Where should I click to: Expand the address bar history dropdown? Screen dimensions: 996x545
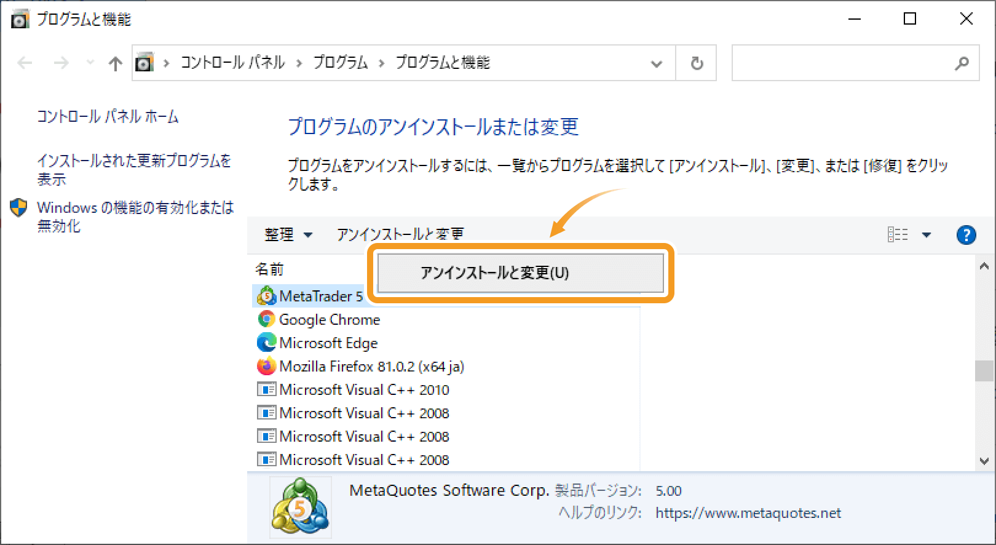pos(657,63)
